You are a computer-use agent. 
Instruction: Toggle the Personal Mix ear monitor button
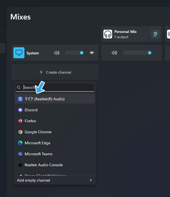155,34
